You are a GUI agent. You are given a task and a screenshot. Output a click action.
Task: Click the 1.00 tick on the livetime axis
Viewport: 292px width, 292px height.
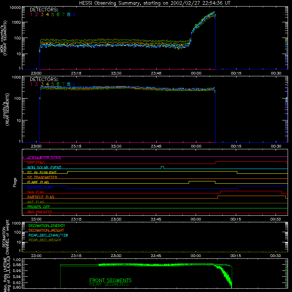(17, 260)
